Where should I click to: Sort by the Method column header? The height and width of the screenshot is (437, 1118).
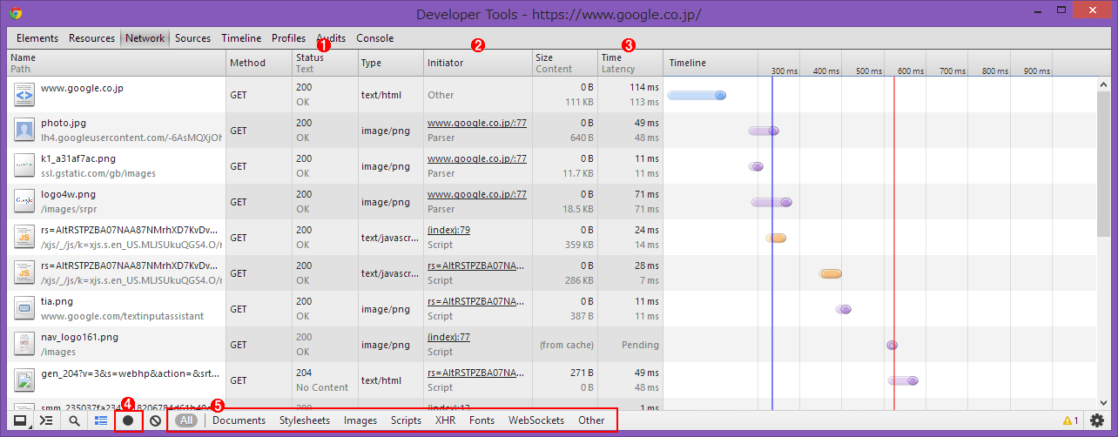(259, 63)
